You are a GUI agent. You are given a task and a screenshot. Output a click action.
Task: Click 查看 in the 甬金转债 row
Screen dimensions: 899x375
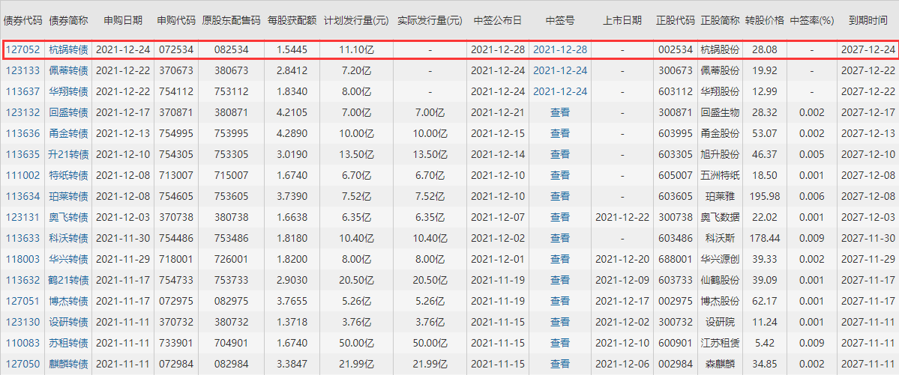(x=559, y=133)
